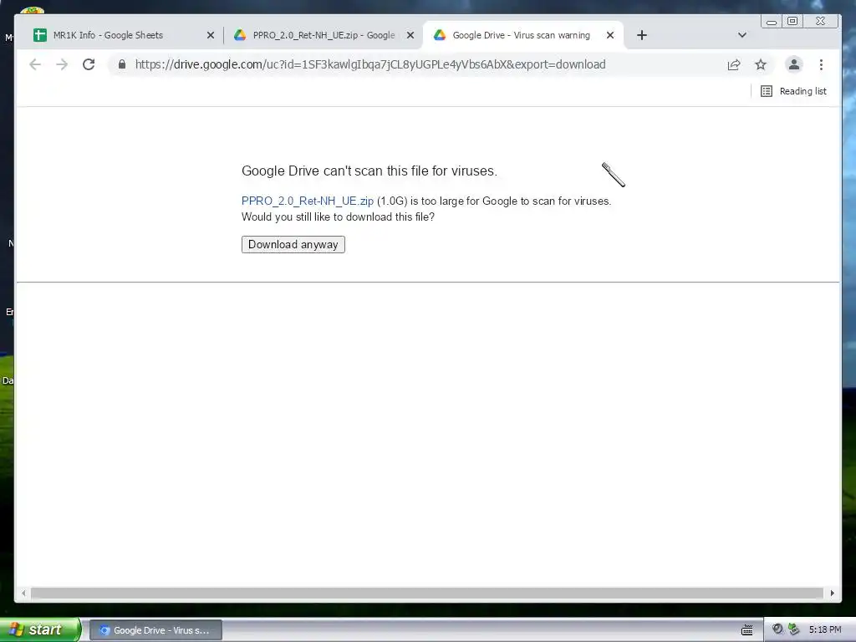856x642 pixels.
Task: Switch to PPRO_2.0_Ret-NH_UE.zip tab
Action: 324,35
